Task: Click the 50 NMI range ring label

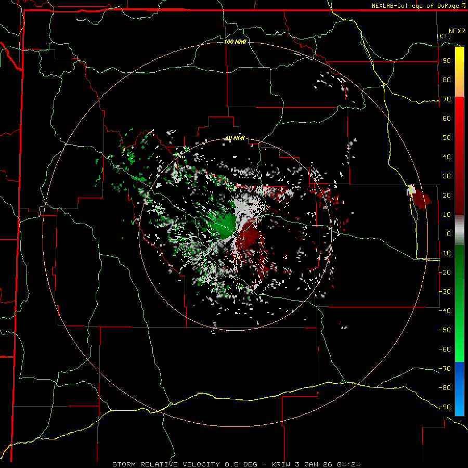Action: pyautogui.click(x=235, y=138)
